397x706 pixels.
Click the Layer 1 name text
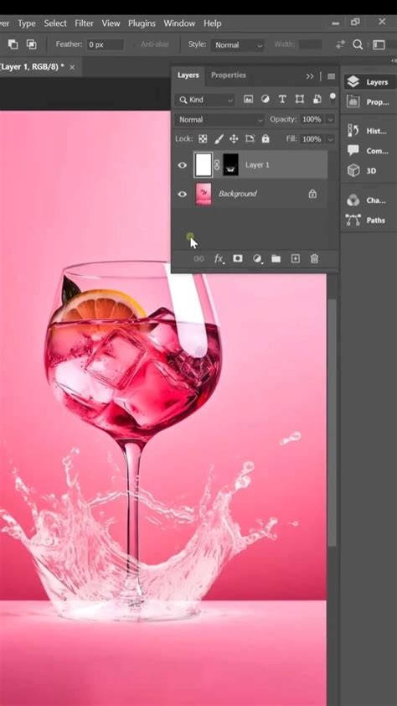pyautogui.click(x=257, y=165)
